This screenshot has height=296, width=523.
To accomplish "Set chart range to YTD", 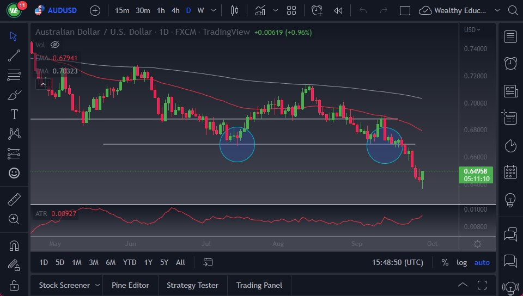I will [x=130, y=262].
